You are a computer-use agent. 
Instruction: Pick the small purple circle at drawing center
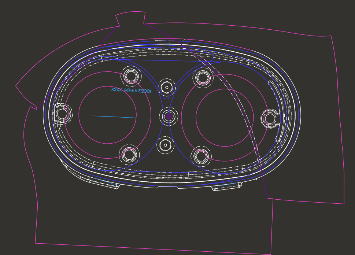pyautogui.click(x=169, y=117)
